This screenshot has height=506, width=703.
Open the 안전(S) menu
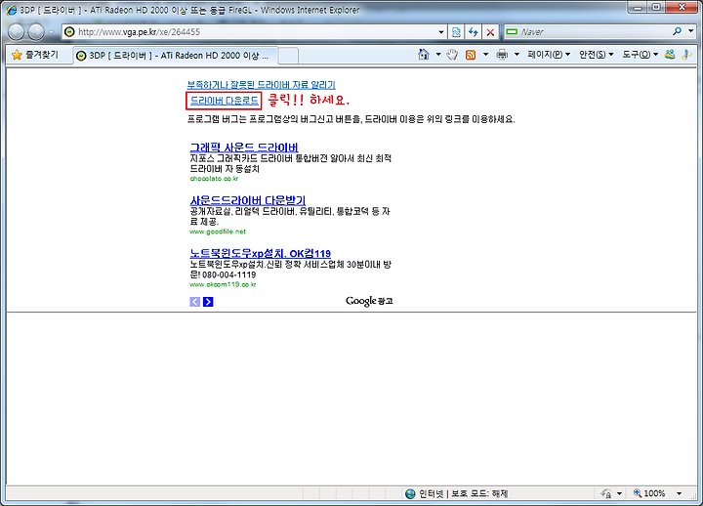click(x=596, y=55)
